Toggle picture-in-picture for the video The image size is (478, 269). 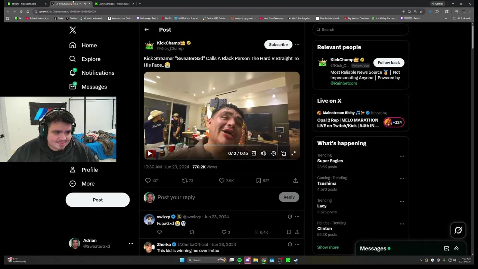coord(284,153)
